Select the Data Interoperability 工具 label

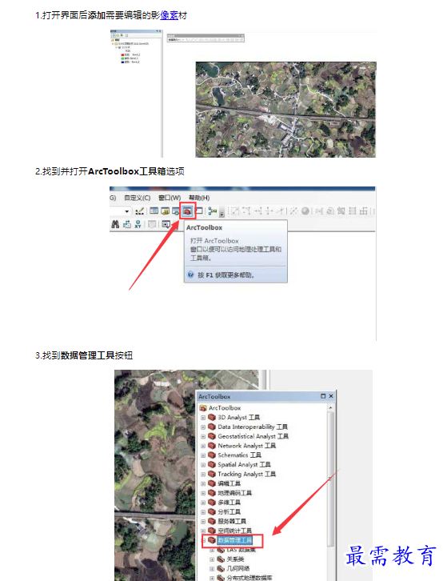point(253,427)
